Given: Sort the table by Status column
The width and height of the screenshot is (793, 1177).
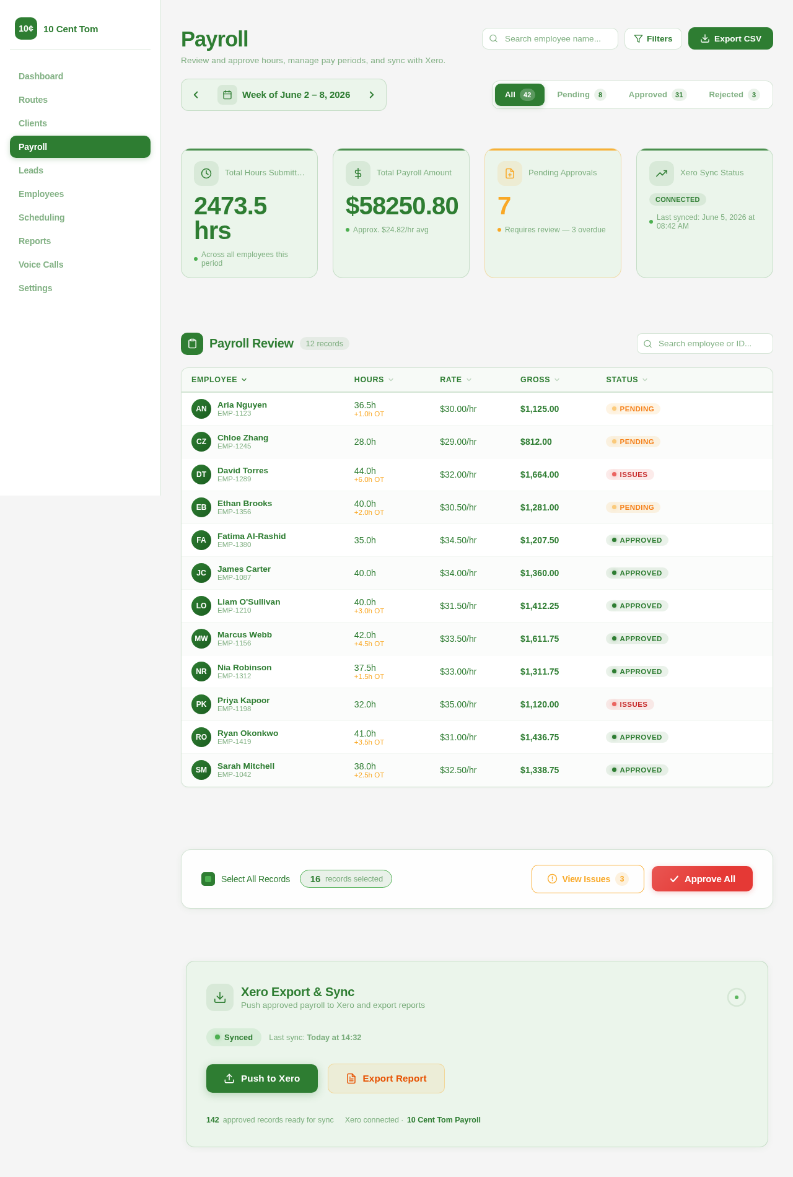Looking at the screenshot, I should 626,380.
